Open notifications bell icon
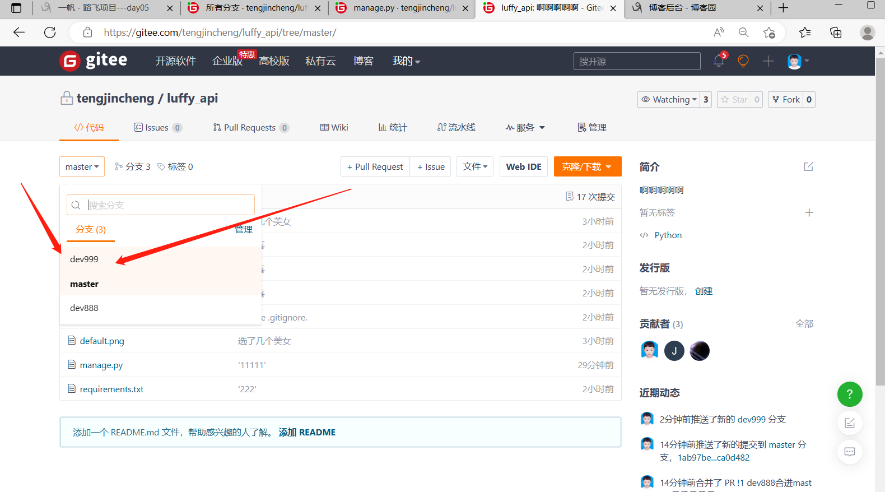Viewport: 885px width, 492px height. [719, 61]
